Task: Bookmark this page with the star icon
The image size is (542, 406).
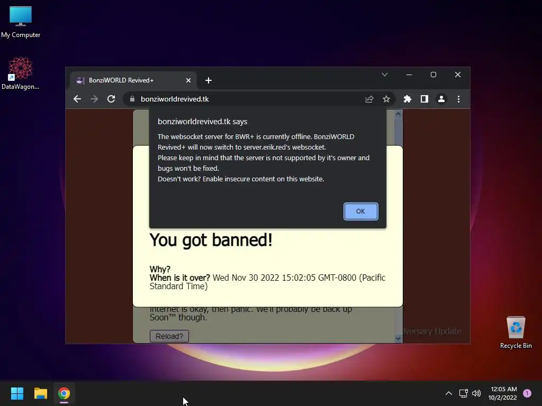Action: click(386, 99)
